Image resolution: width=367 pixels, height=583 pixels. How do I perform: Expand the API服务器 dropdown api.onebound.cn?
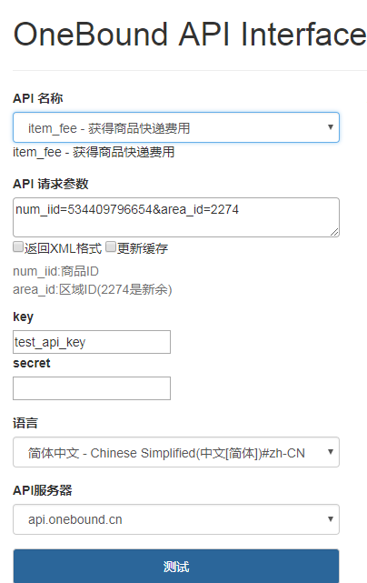tap(176, 519)
